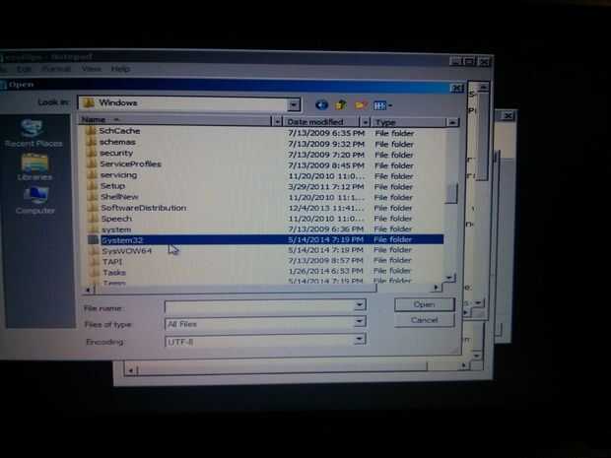This screenshot has width=611, height=458.
Task: Open Computer in the sidebar
Action: click(35, 201)
